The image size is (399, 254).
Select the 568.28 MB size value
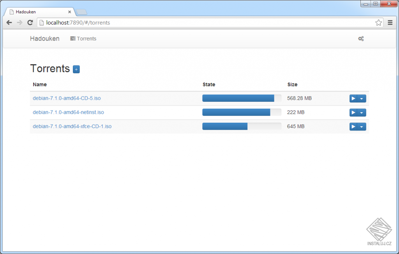(x=299, y=98)
